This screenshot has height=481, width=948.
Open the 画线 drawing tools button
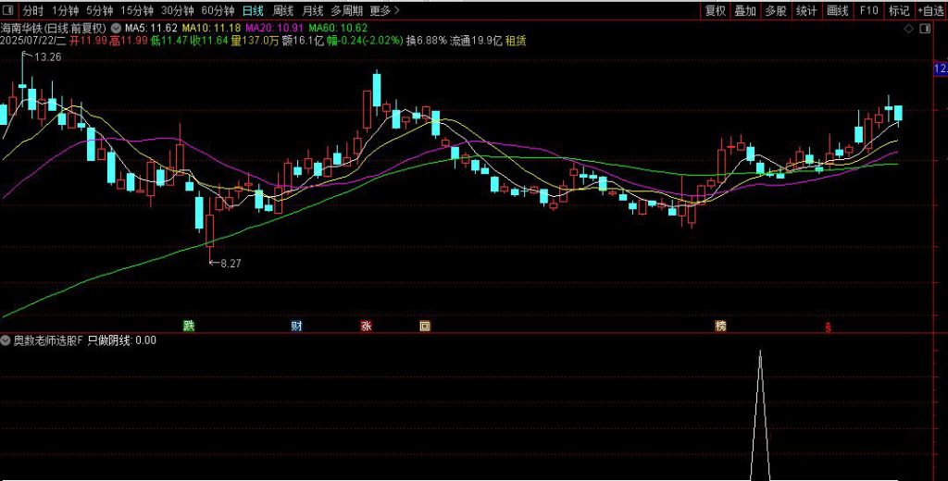pos(837,11)
